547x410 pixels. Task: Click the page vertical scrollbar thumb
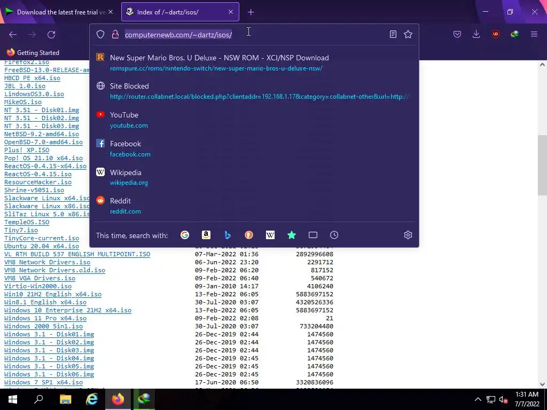coord(542,164)
